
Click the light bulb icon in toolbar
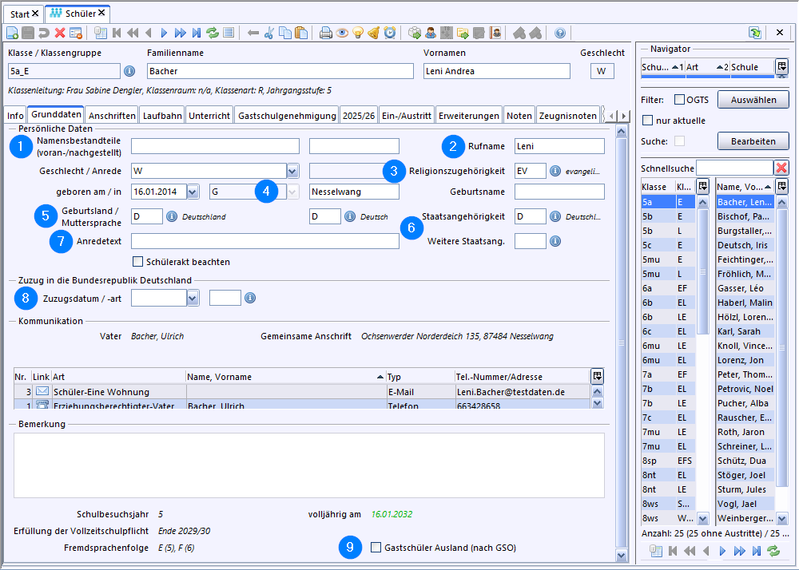tap(358, 33)
